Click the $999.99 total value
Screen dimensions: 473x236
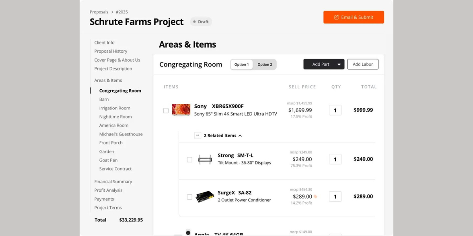click(363, 110)
